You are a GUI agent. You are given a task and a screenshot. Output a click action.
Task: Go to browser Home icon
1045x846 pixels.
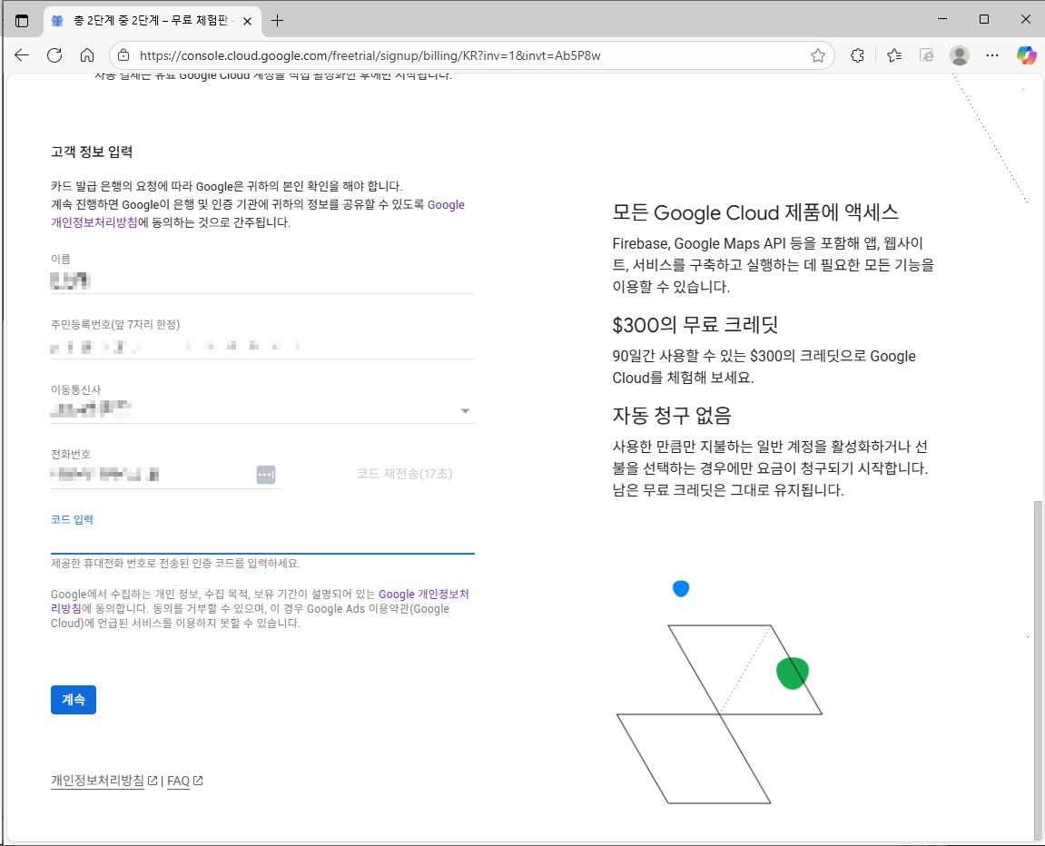[87, 55]
